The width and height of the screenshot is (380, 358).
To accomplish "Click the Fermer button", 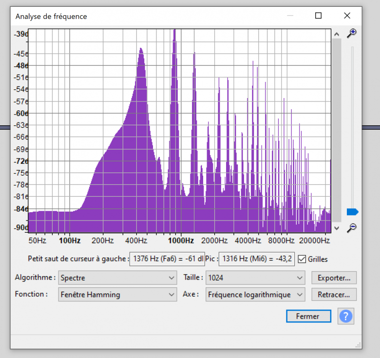I will 308,316.
